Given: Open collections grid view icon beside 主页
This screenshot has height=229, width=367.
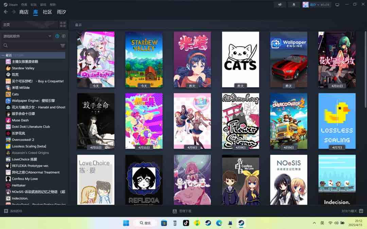Looking at the screenshot, I should tap(63, 24).
